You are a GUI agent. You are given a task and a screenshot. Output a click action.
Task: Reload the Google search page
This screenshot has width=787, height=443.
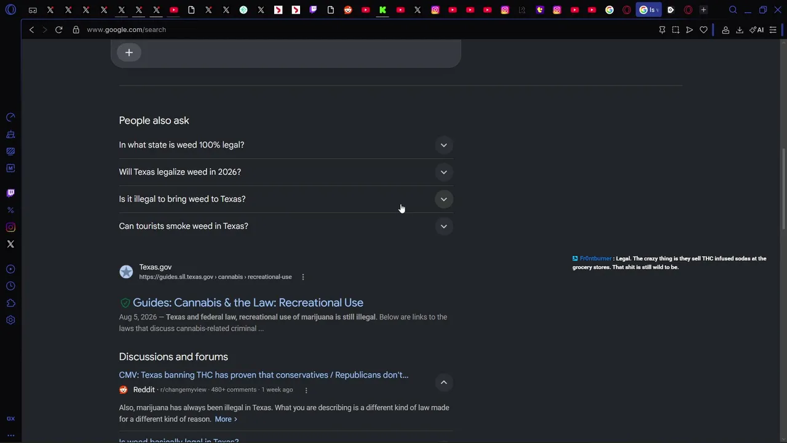tap(58, 30)
